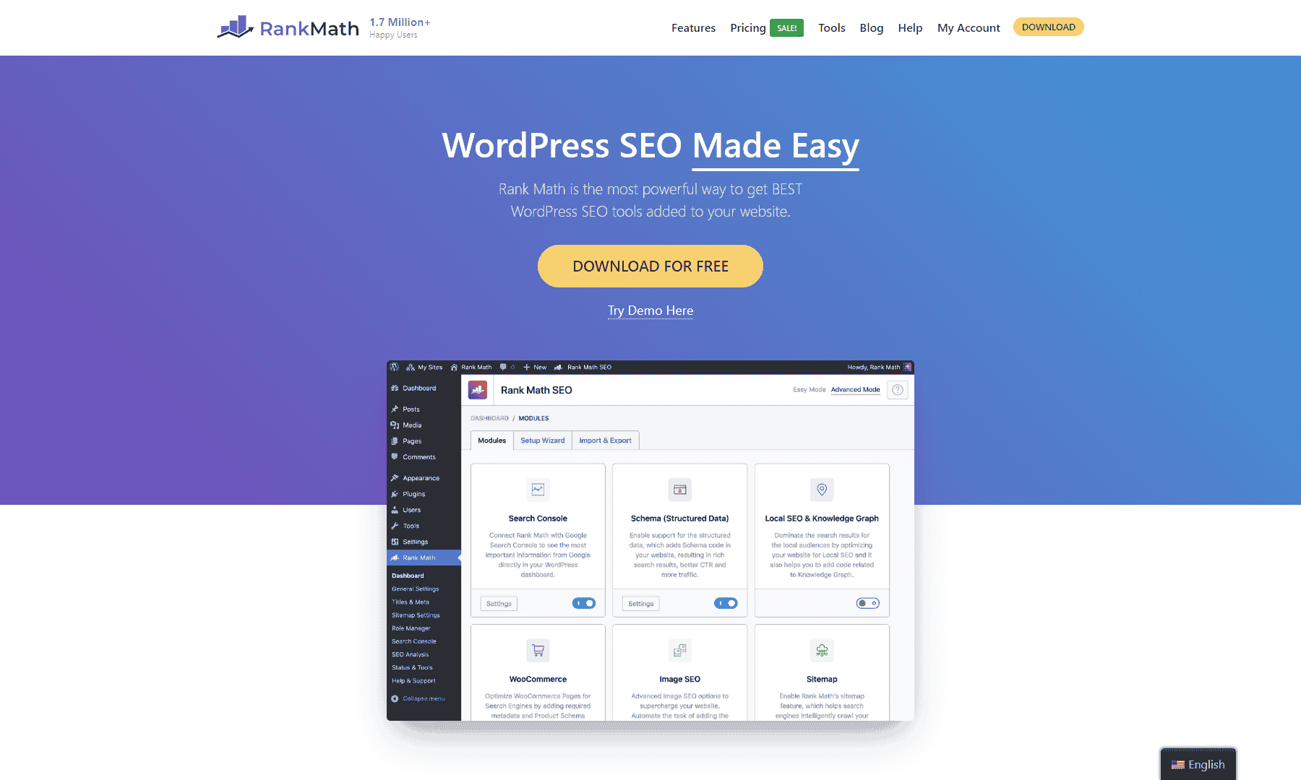Click the plus New icon in the admin bar

527,367
